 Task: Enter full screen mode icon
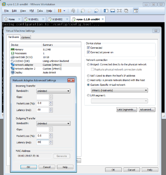(x=119, y=11)
